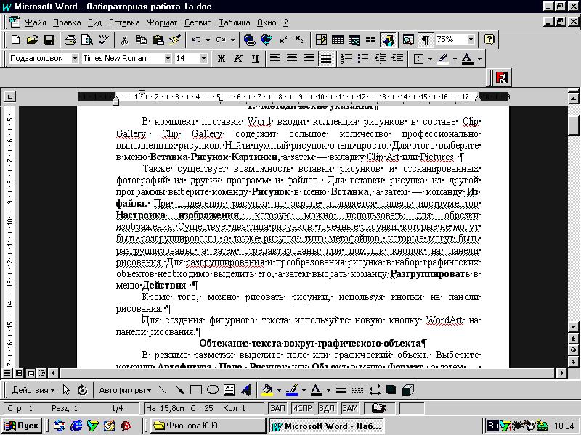Apply blue line color pen
This screenshot has width=581, height=435.
pyautogui.click(x=292, y=390)
